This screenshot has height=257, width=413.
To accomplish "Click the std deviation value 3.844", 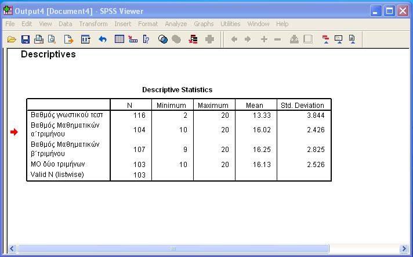I will click(316, 115).
